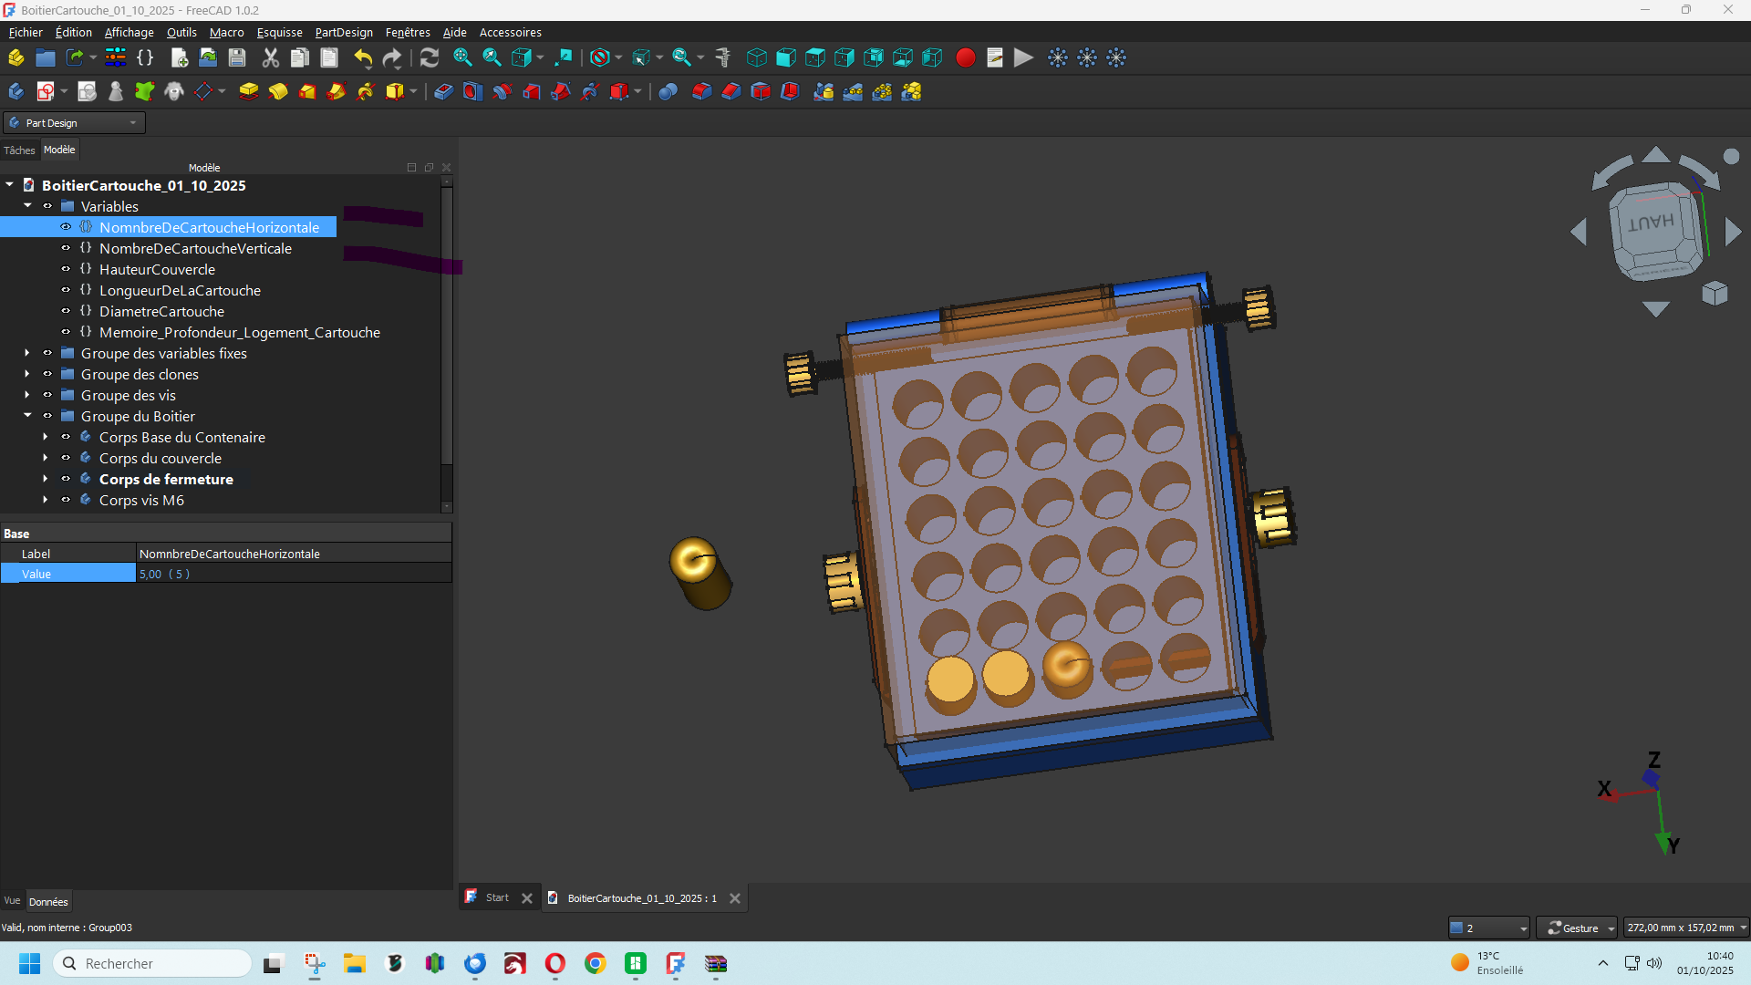This screenshot has height=985, width=1751.
Task: Click the Undo arrow icon
Action: click(x=363, y=58)
